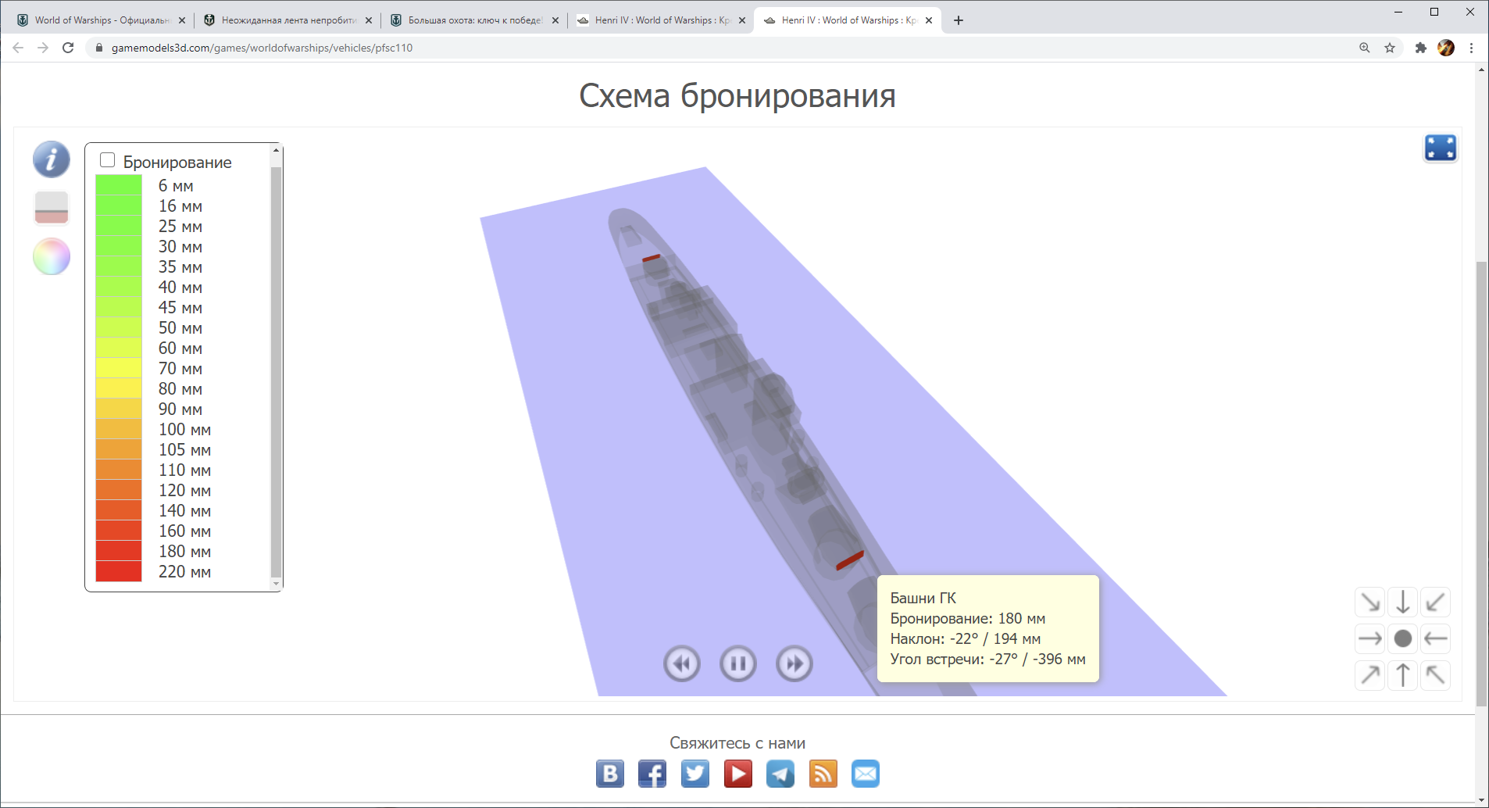Open the VK social link
Viewport: 1489px width, 808px height.
610,774
